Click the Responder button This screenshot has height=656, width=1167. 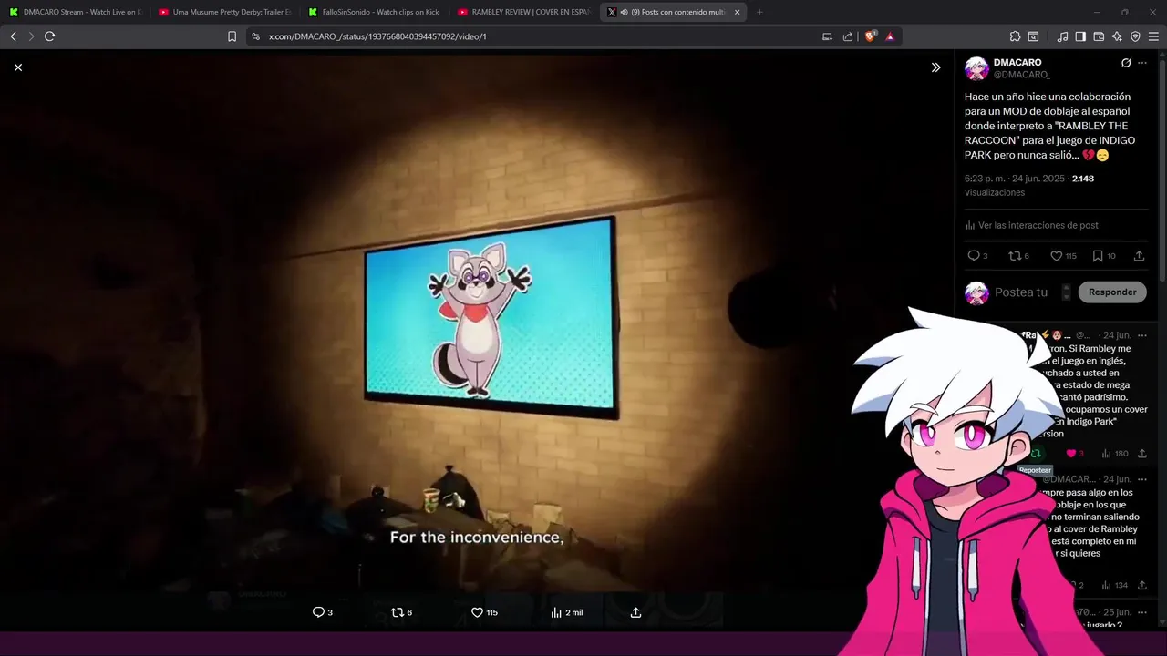[1112, 292]
